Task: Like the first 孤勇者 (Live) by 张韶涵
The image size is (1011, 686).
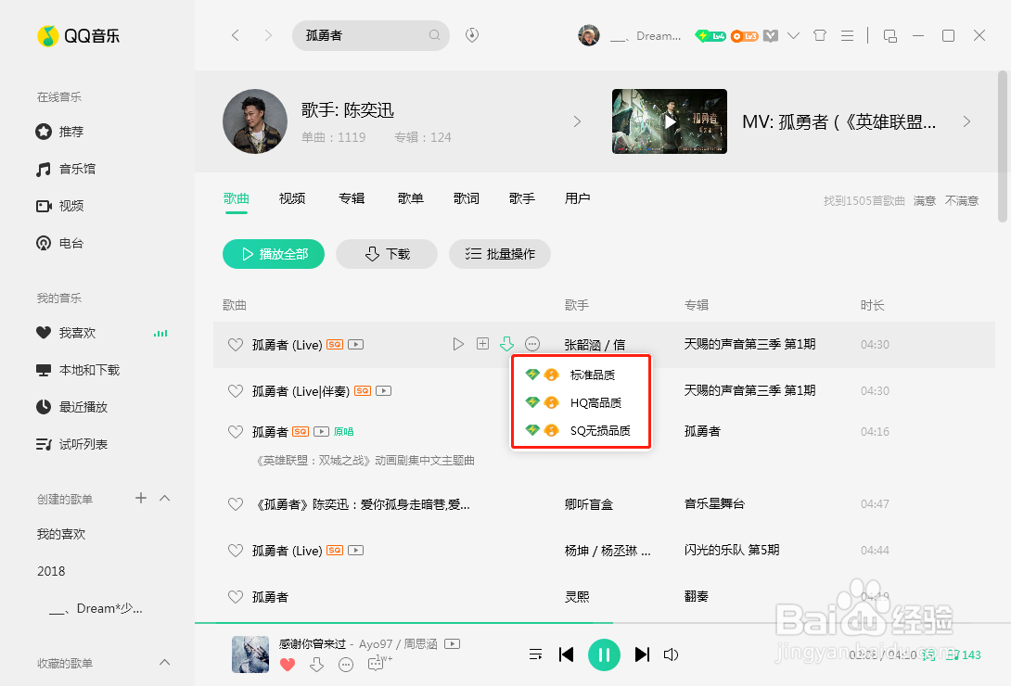Action: [x=236, y=345]
